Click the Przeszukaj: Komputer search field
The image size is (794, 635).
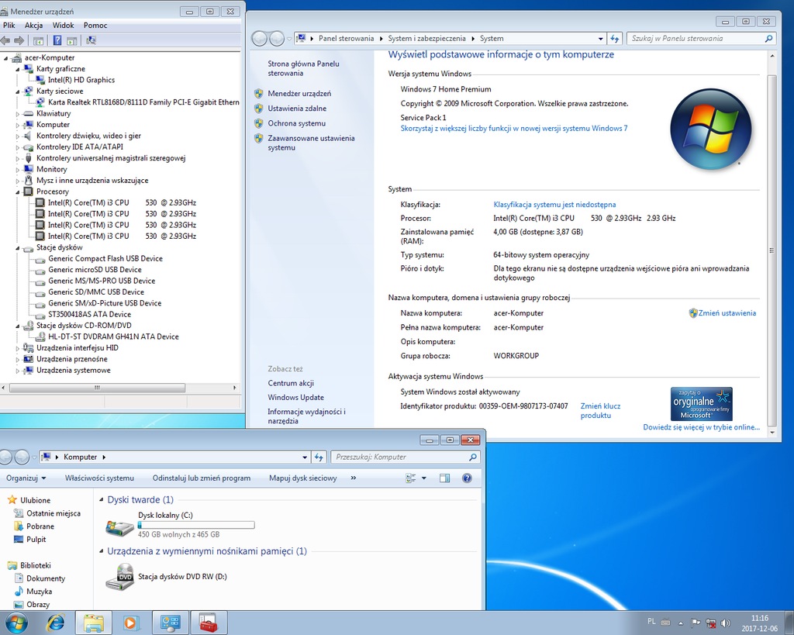405,457
